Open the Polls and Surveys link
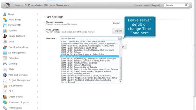 [18, 75]
